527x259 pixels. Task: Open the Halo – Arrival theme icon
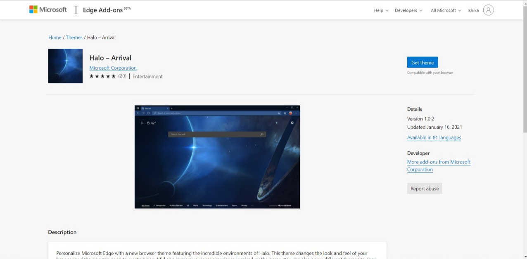(x=65, y=66)
